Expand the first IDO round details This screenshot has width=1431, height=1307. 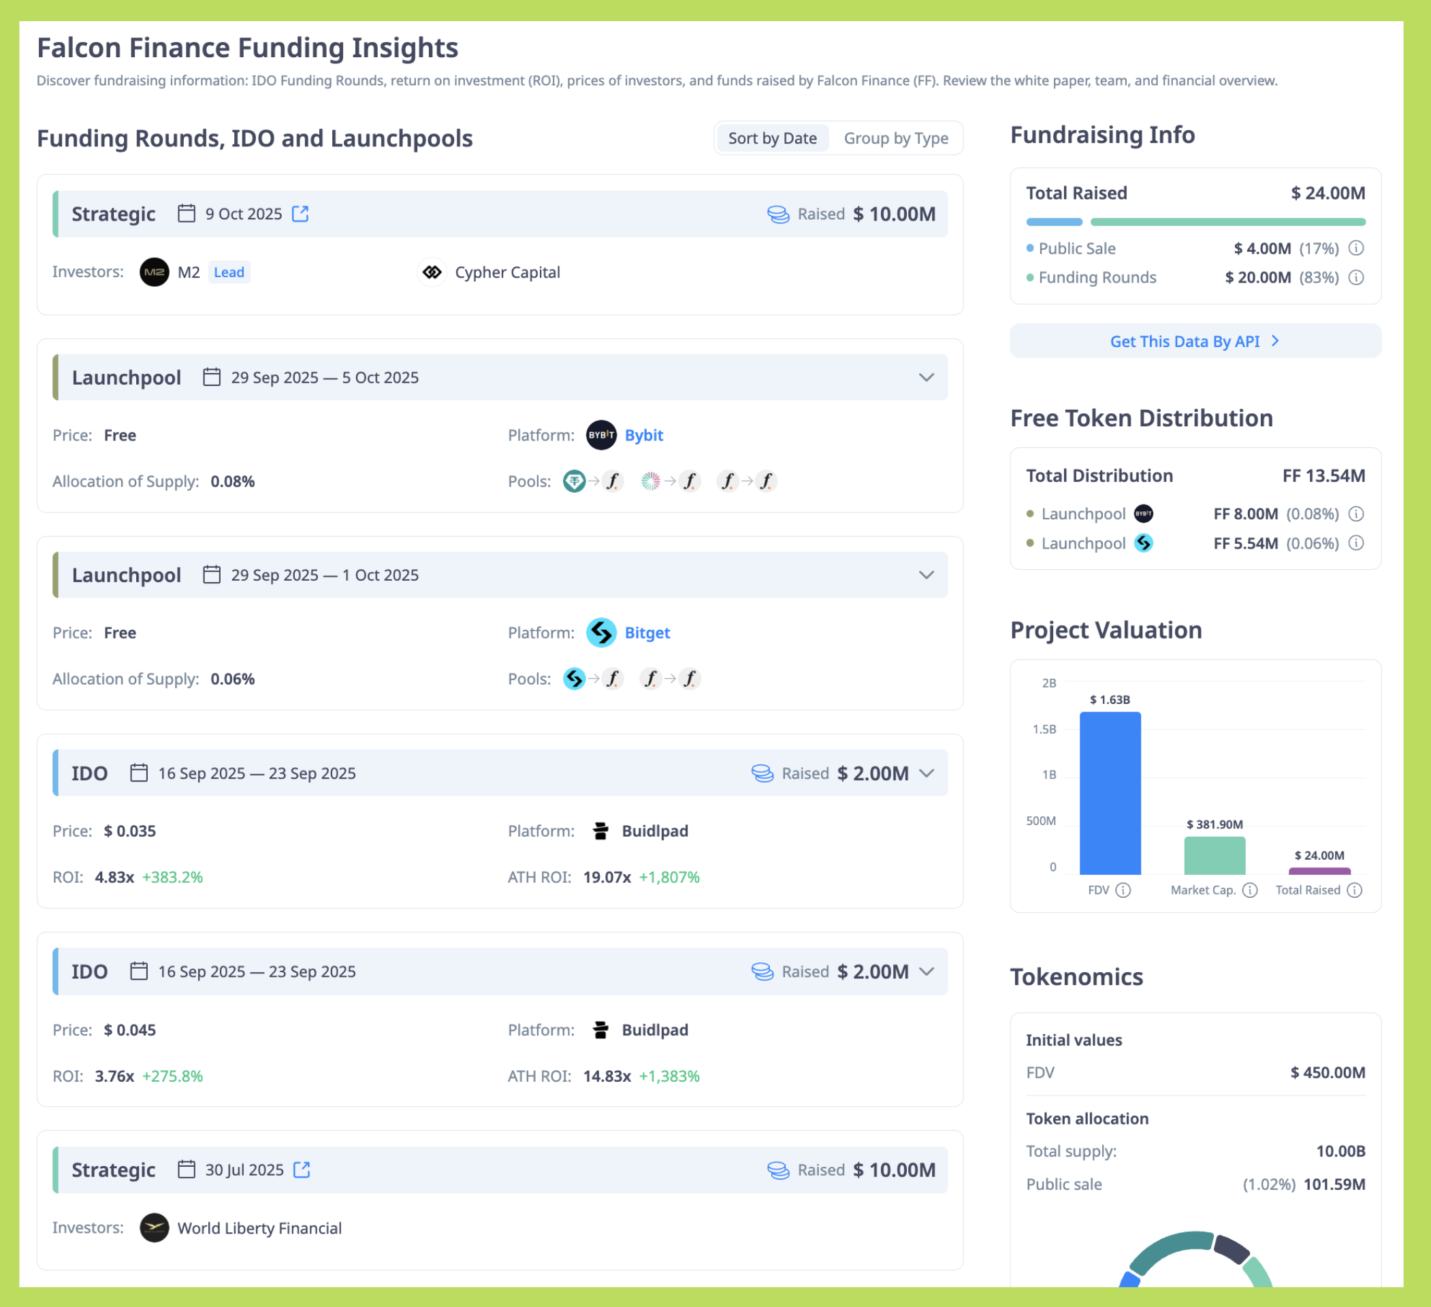tap(927, 773)
